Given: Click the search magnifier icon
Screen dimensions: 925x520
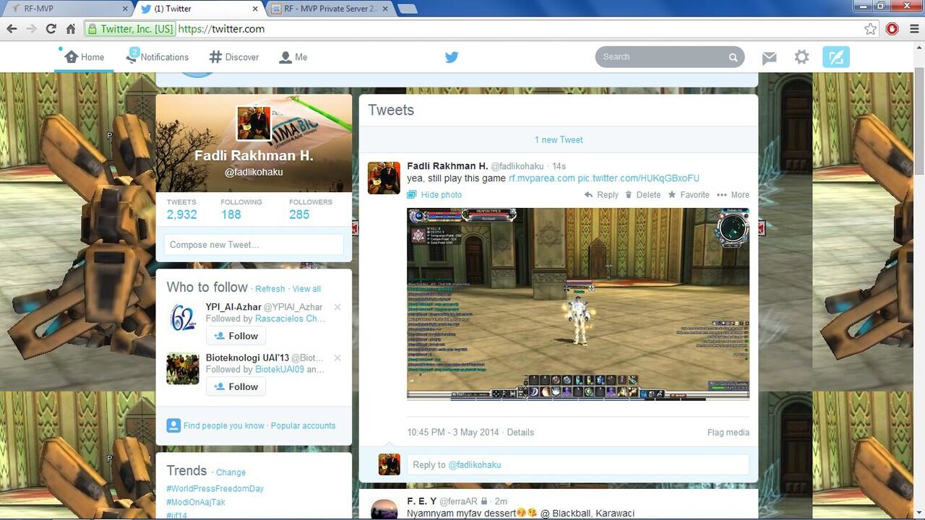Looking at the screenshot, I should click(733, 57).
